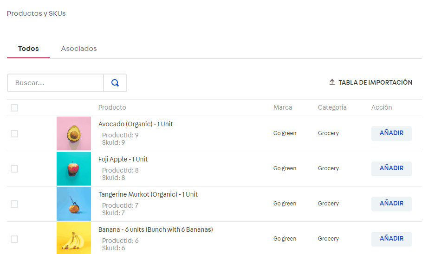Select the Todos tab
The image size is (428, 254).
pyautogui.click(x=28, y=49)
